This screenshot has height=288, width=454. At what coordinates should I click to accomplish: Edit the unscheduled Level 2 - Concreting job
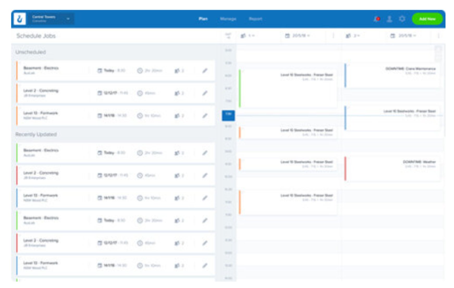[x=205, y=93]
